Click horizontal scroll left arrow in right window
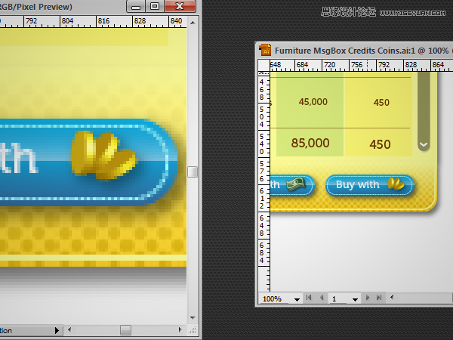The height and width of the screenshot is (340, 453). click(x=392, y=297)
